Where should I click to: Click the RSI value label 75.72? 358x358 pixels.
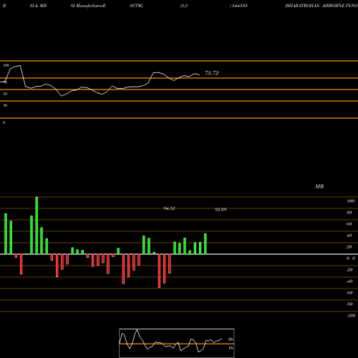[x=212, y=73]
